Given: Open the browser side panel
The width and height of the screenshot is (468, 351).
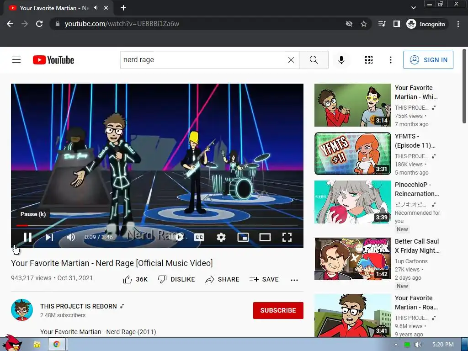Looking at the screenshot, I should coord(397,24).
